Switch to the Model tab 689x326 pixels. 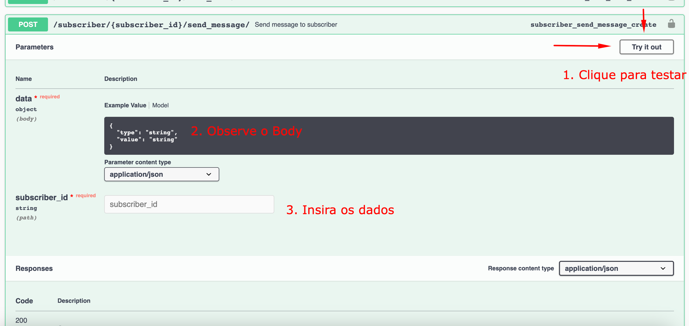[x=160, y=105]
